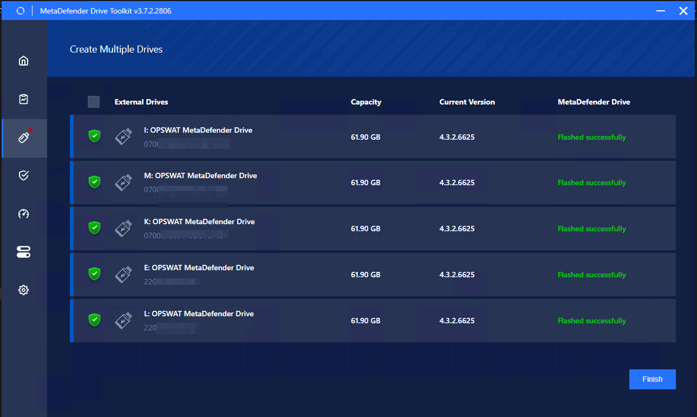The height and width of the screenshot is (417, 697).
Task: Click version 4.3.2.6625 of drive L:
Action: click(x=457, y=321)
